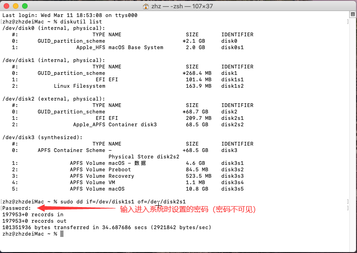Select the "/dev/disk0 (internal, physical)" heading line

[54, 28]
